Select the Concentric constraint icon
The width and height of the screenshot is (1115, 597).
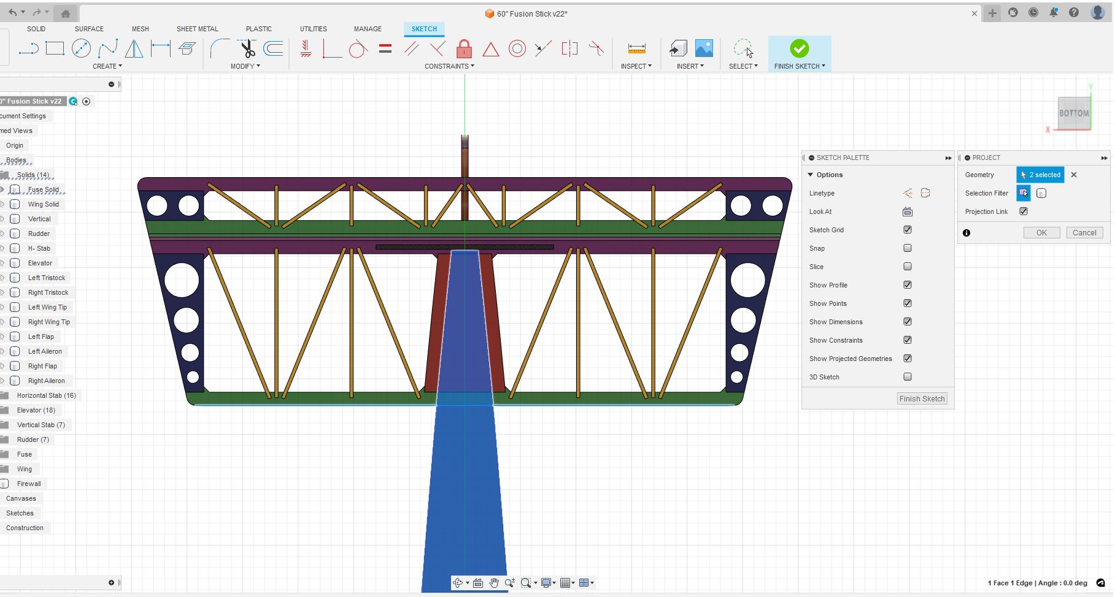[x=517, y=48]
